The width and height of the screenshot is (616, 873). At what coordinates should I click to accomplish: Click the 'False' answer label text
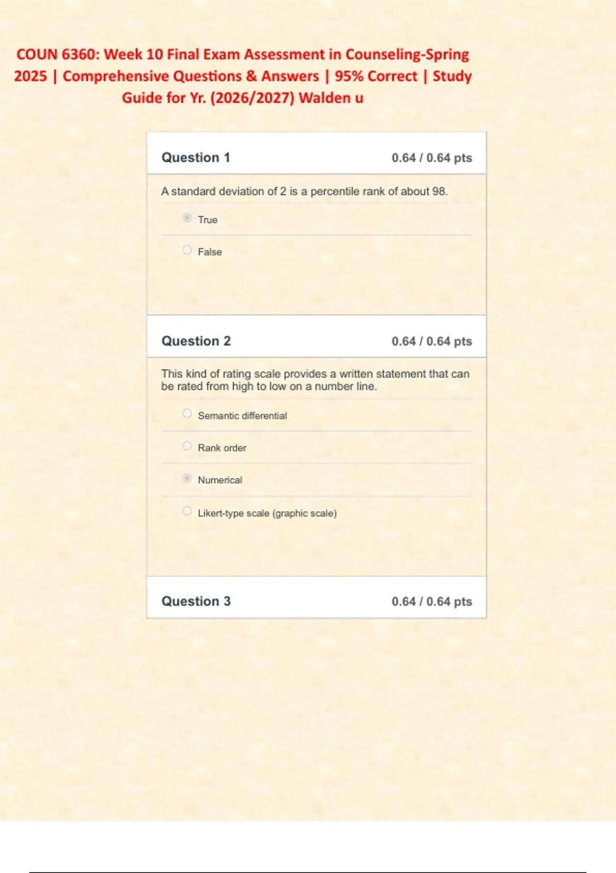click(210, 252)
